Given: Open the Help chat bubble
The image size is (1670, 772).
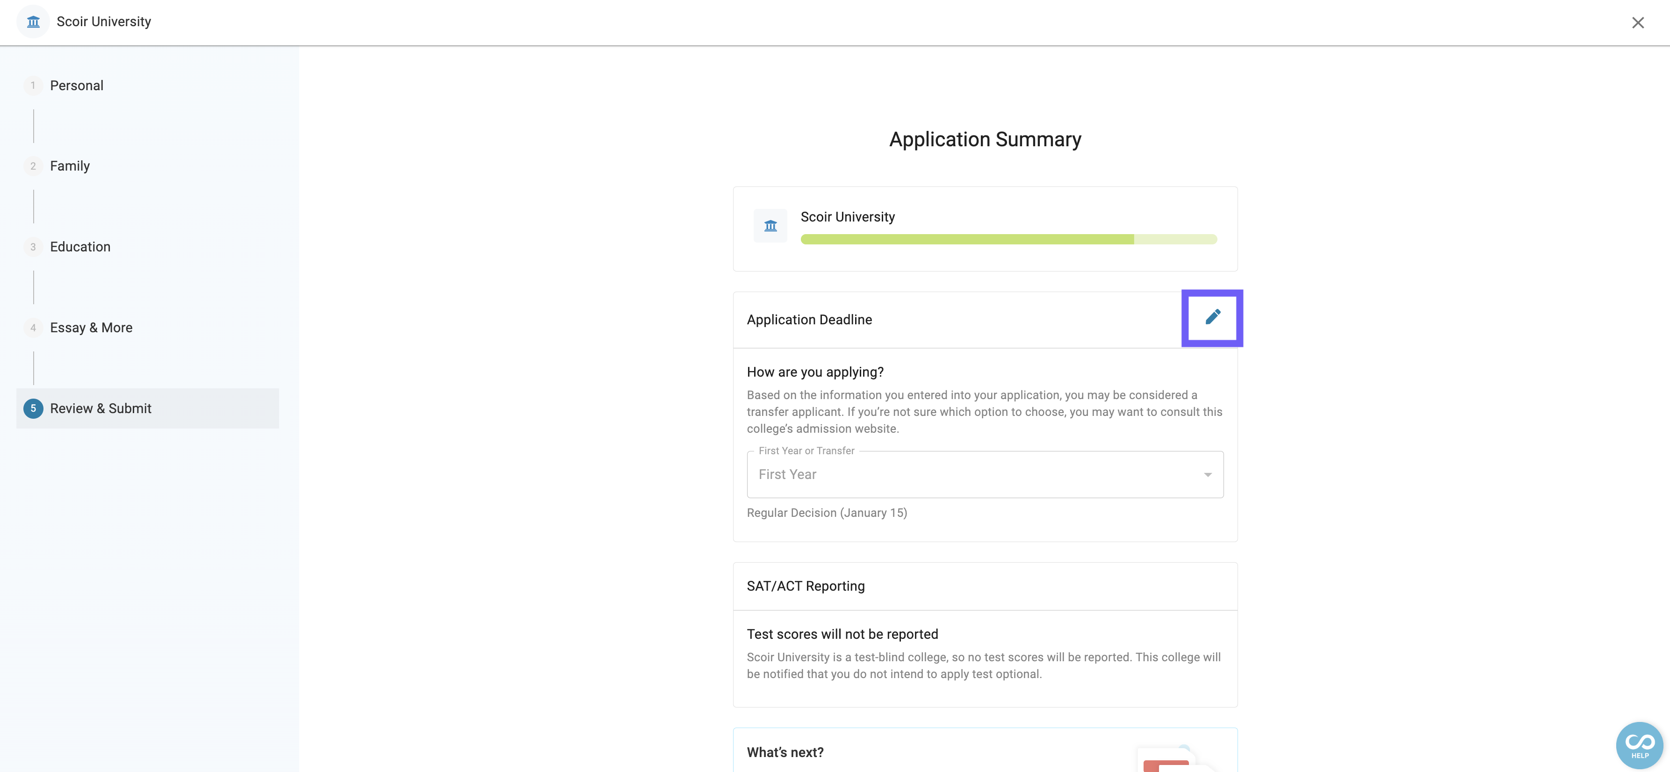Looking at the screenshot, I should click(x=1640, y=745).
